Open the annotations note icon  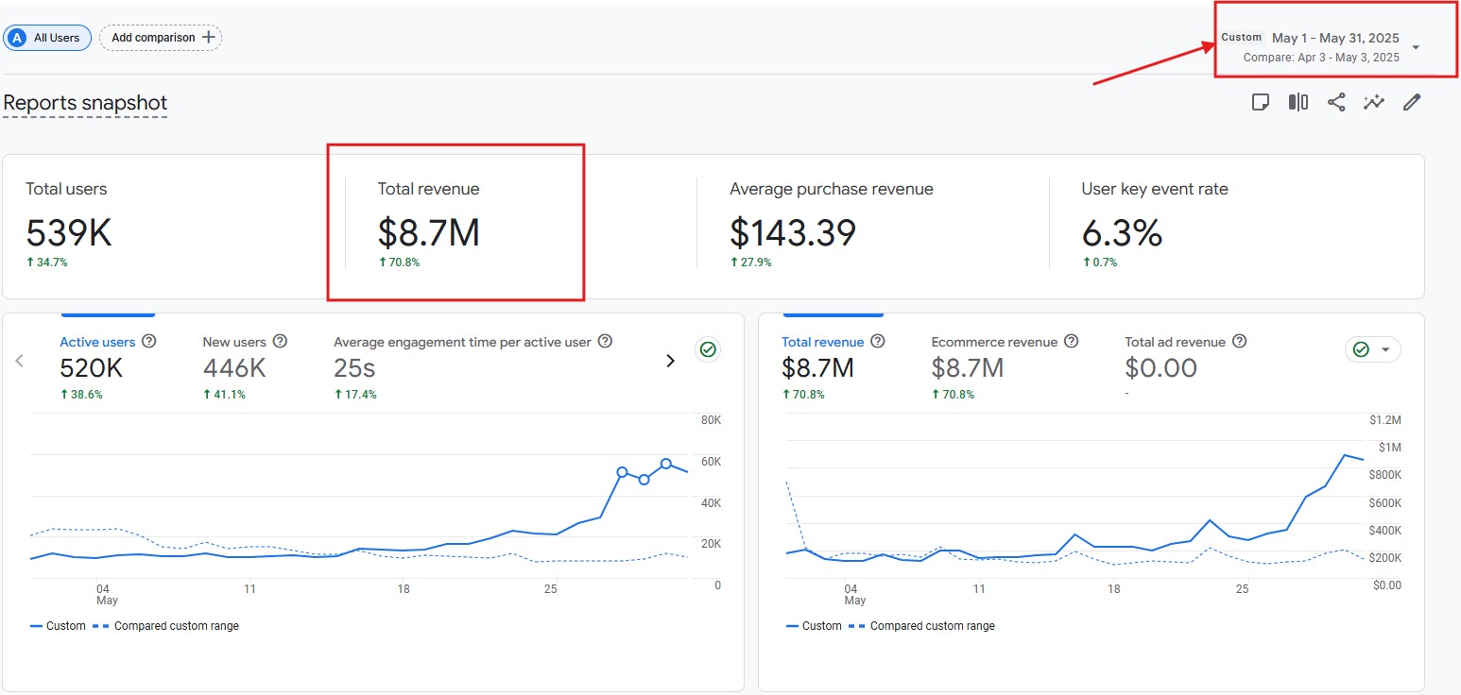1260,102
